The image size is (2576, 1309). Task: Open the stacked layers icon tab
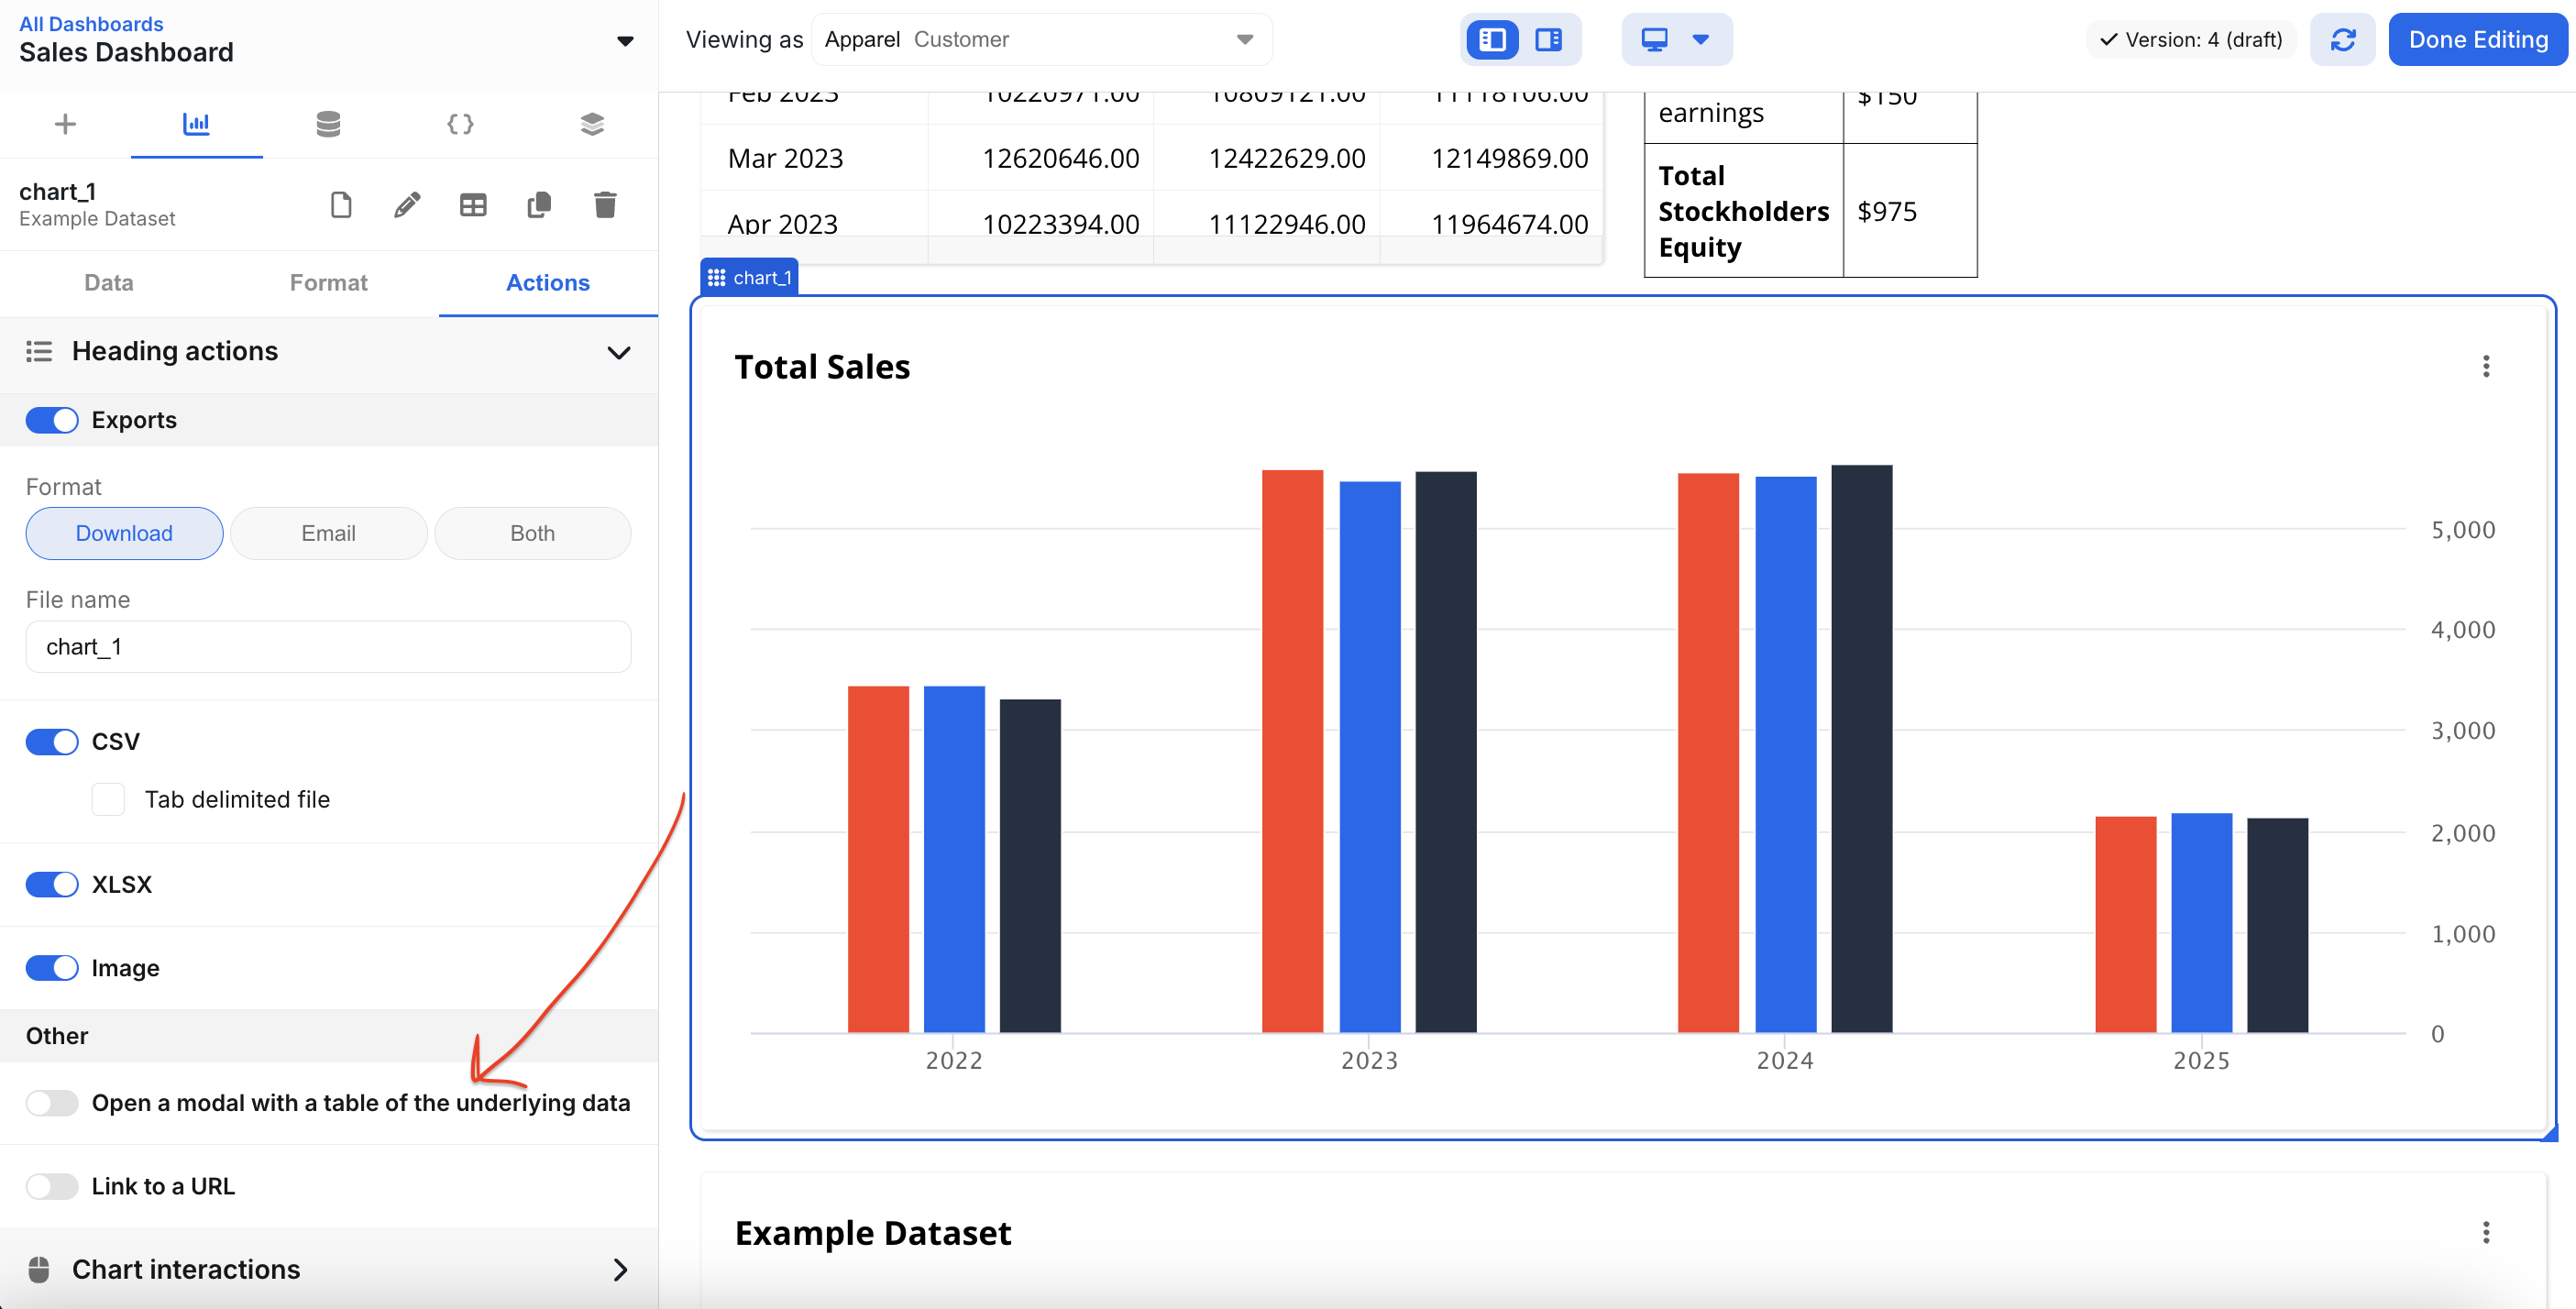pyautogui.click(x=592, y=124)
